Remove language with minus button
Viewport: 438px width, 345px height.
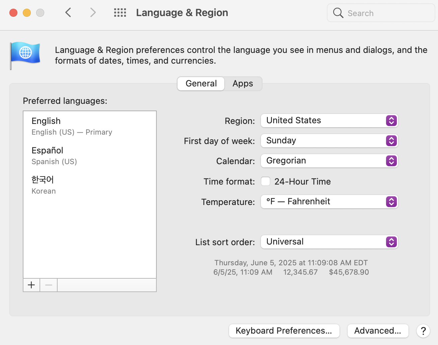pyautogui.click(x=49, y=285)
